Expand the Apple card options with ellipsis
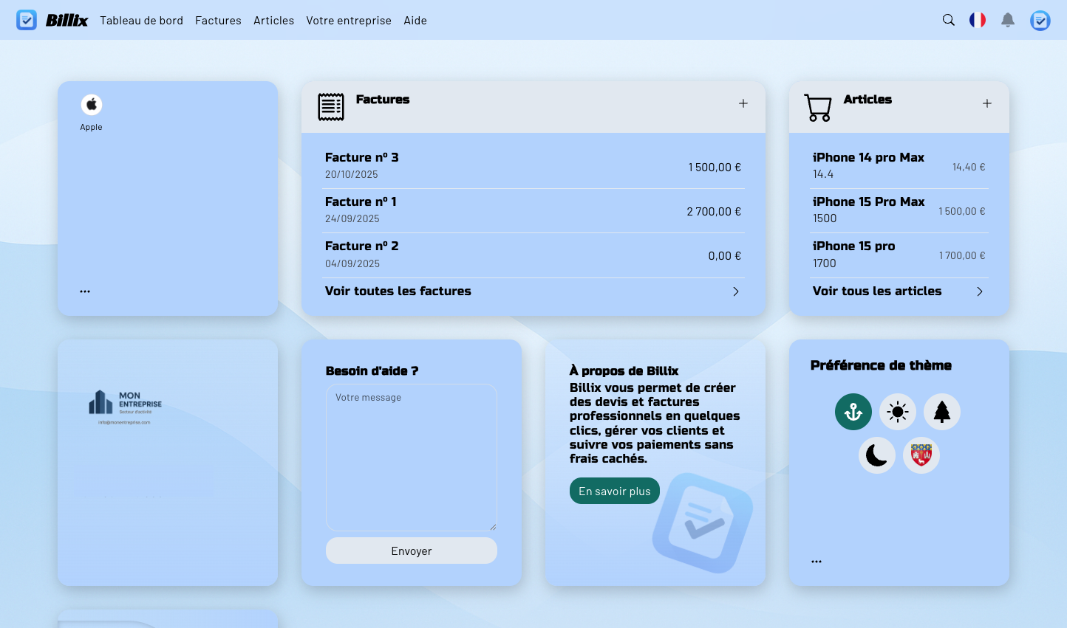 [x=85, y=290]
